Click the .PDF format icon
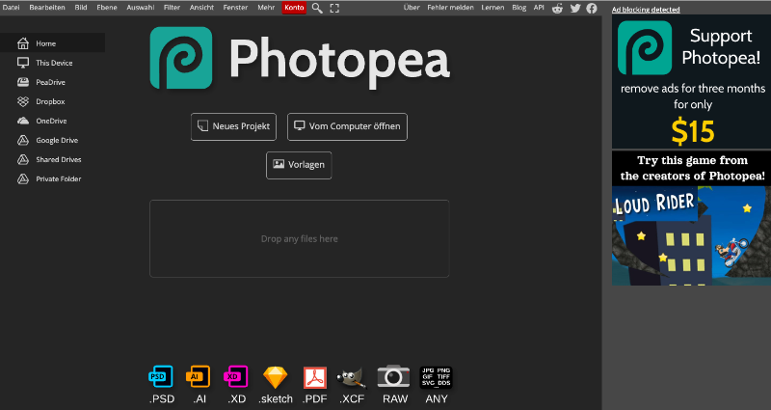Screen dimensions: 771x410 tap(315, 377)
